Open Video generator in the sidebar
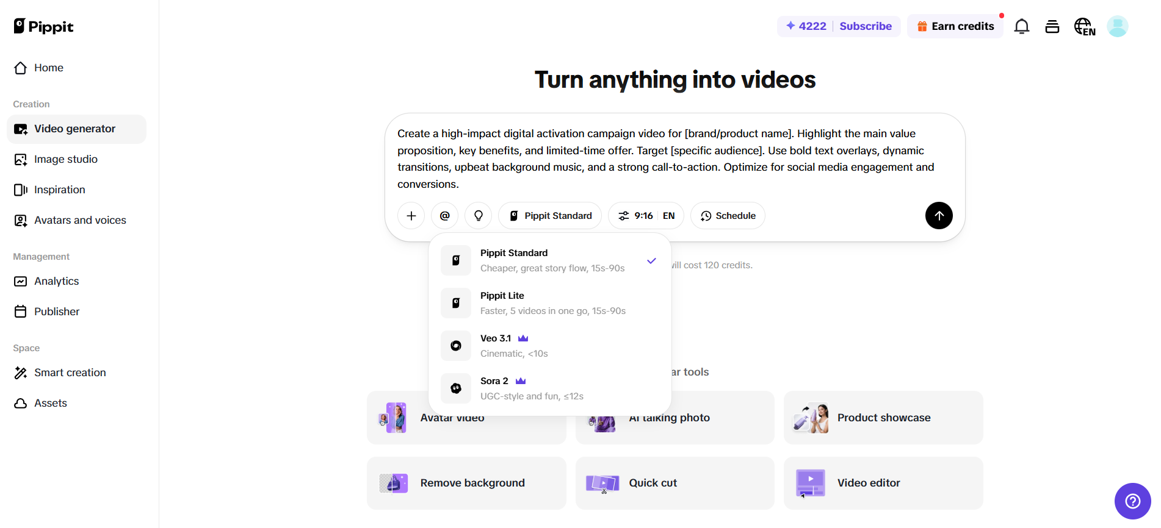 pos(76,129)
